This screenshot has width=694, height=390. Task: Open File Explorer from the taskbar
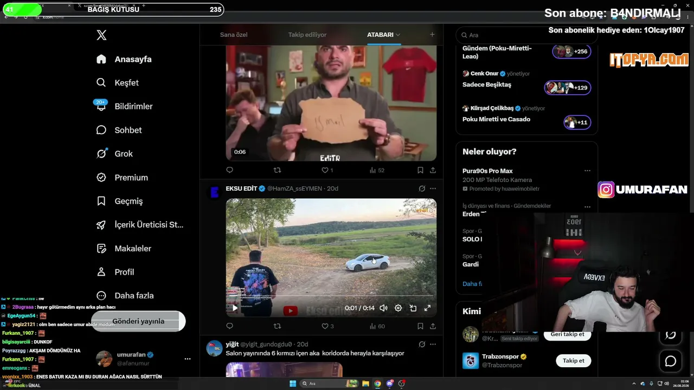(x=366, y=383)
